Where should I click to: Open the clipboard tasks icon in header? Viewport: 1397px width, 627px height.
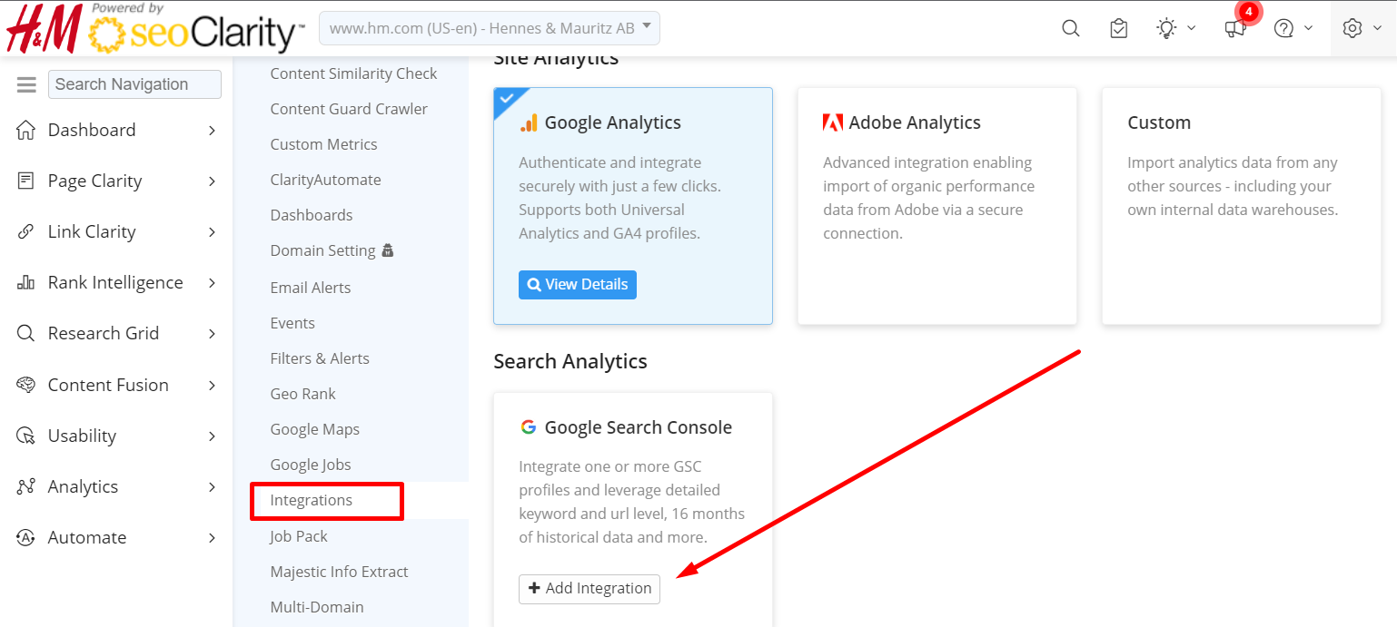coord(1119,28)
